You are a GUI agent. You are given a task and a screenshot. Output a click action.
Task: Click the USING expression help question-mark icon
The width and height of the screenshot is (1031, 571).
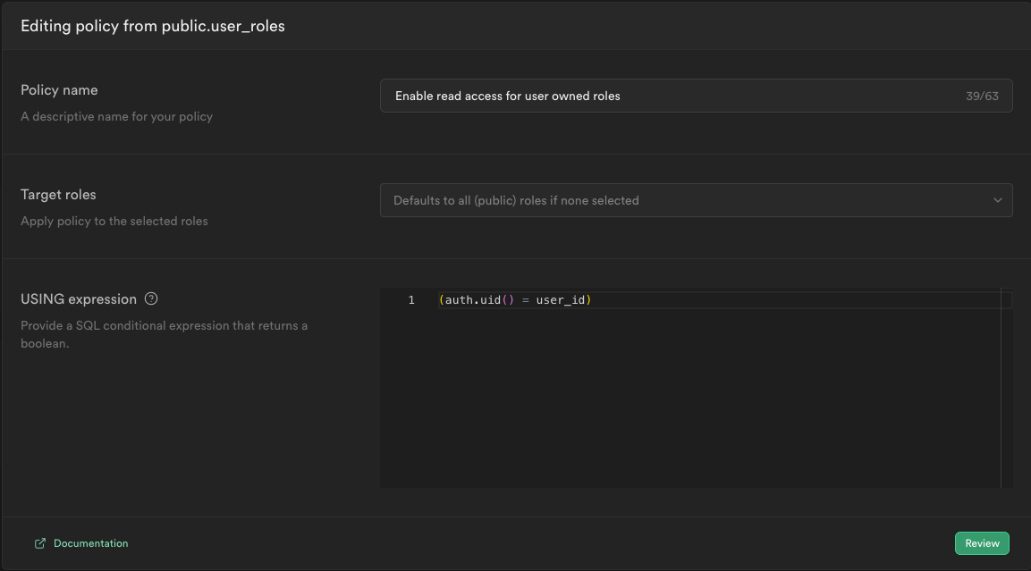pyautogui.click(x=150, y=299)
